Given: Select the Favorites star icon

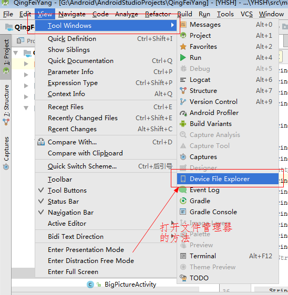Looking at the screenshot, I should [x=183, y=47].
